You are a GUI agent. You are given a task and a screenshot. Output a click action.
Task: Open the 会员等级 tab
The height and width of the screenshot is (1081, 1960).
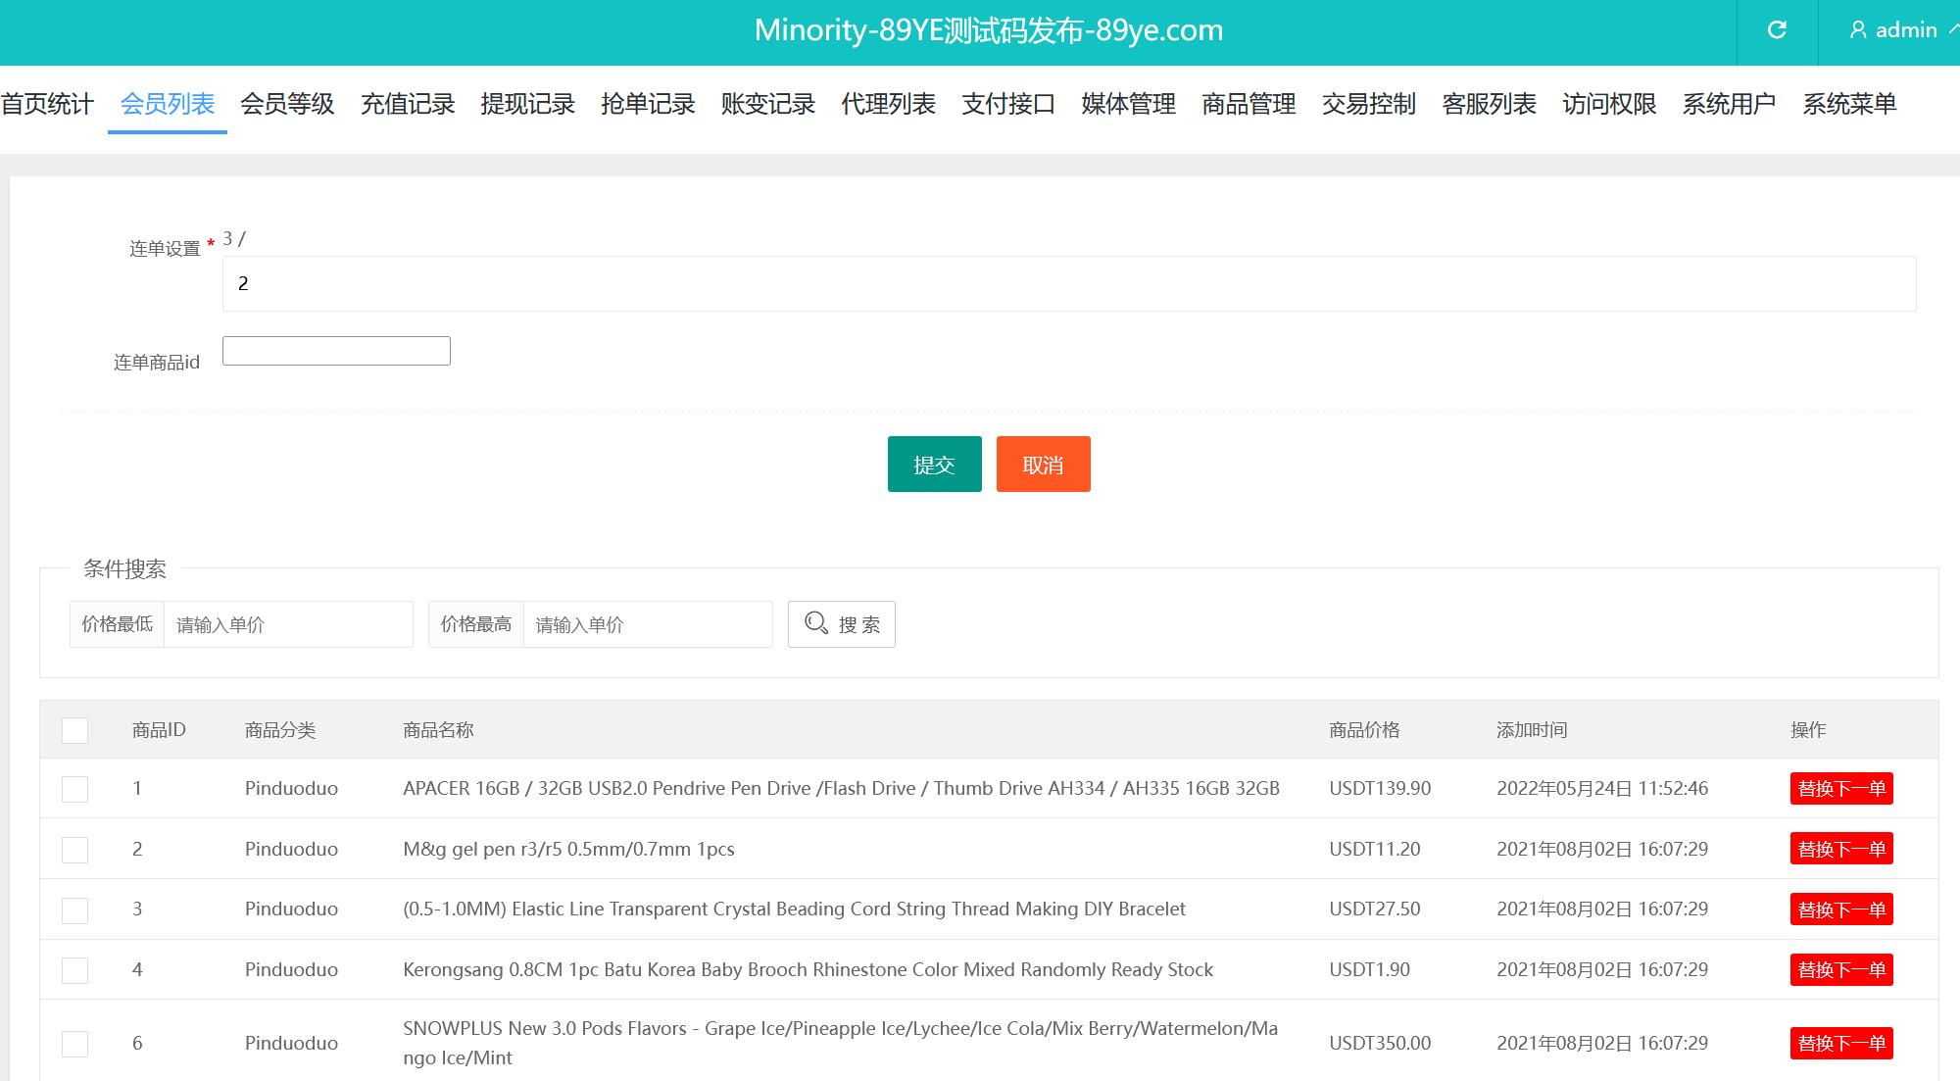coord(287,104)
